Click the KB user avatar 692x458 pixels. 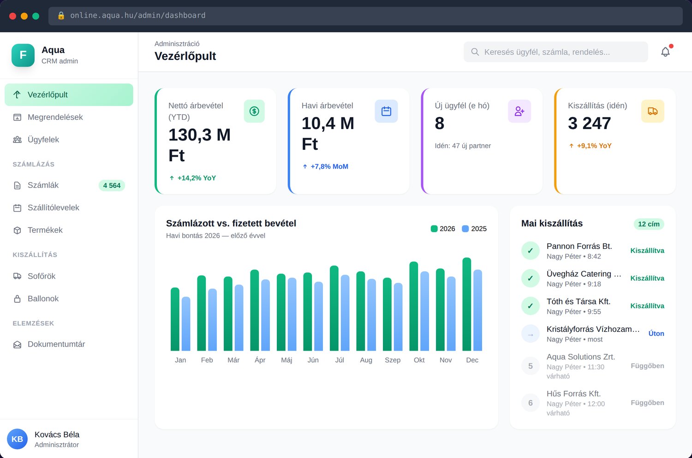[17, 439]
